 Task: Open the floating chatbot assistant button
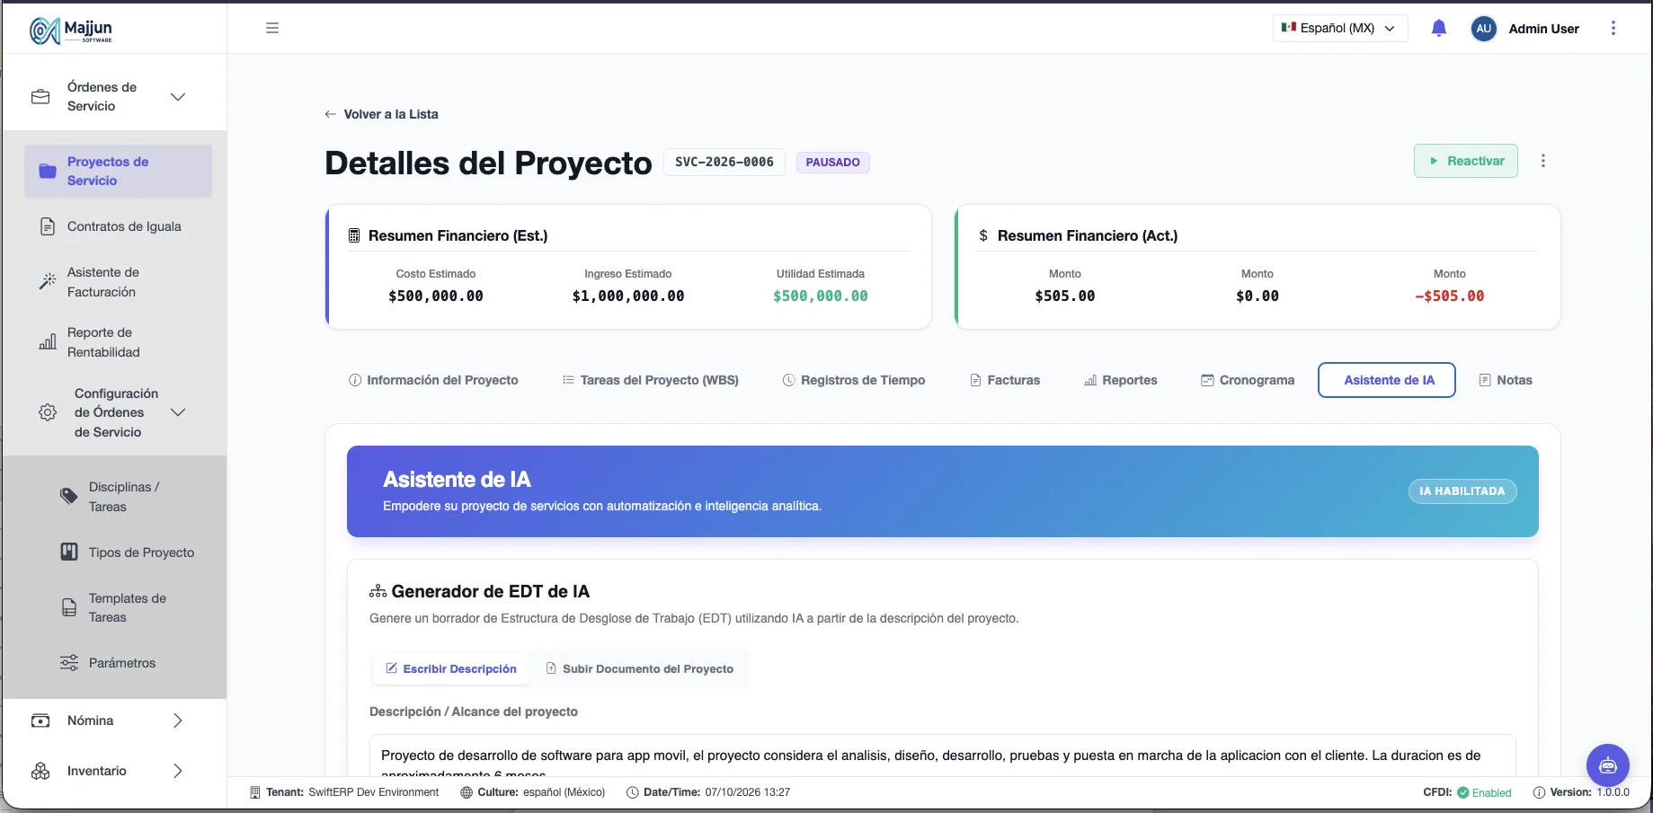(x=1607, y=765)
